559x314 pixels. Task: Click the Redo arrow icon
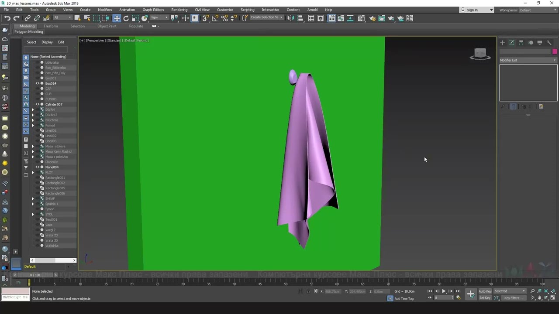tap(17, 18)
